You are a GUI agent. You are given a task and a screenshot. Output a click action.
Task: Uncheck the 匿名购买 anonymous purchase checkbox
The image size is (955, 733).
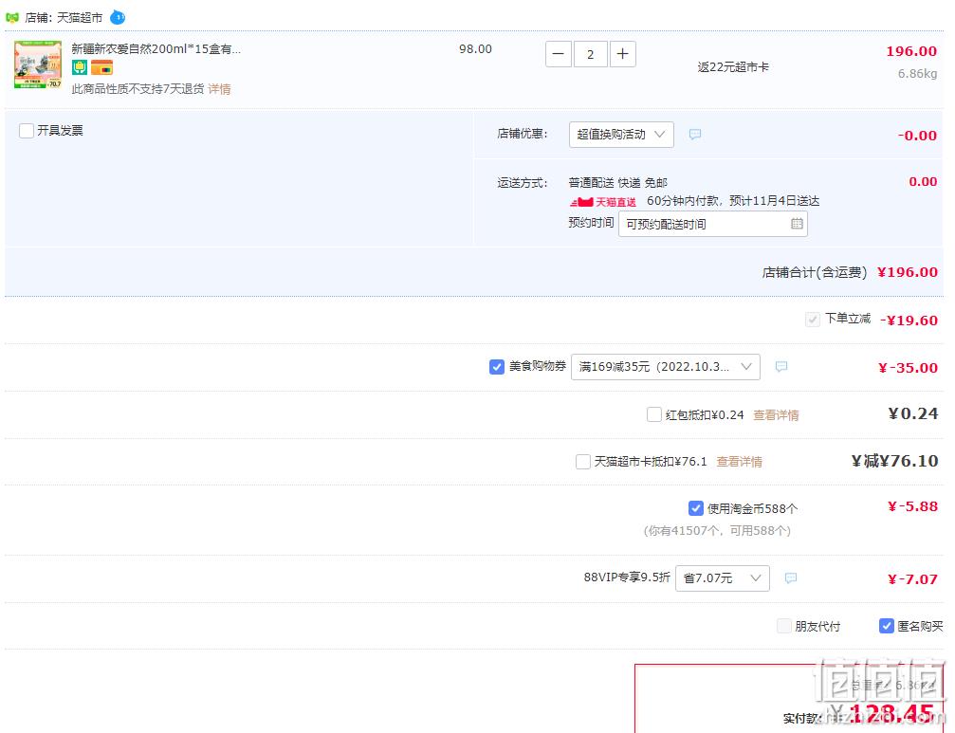886,626
